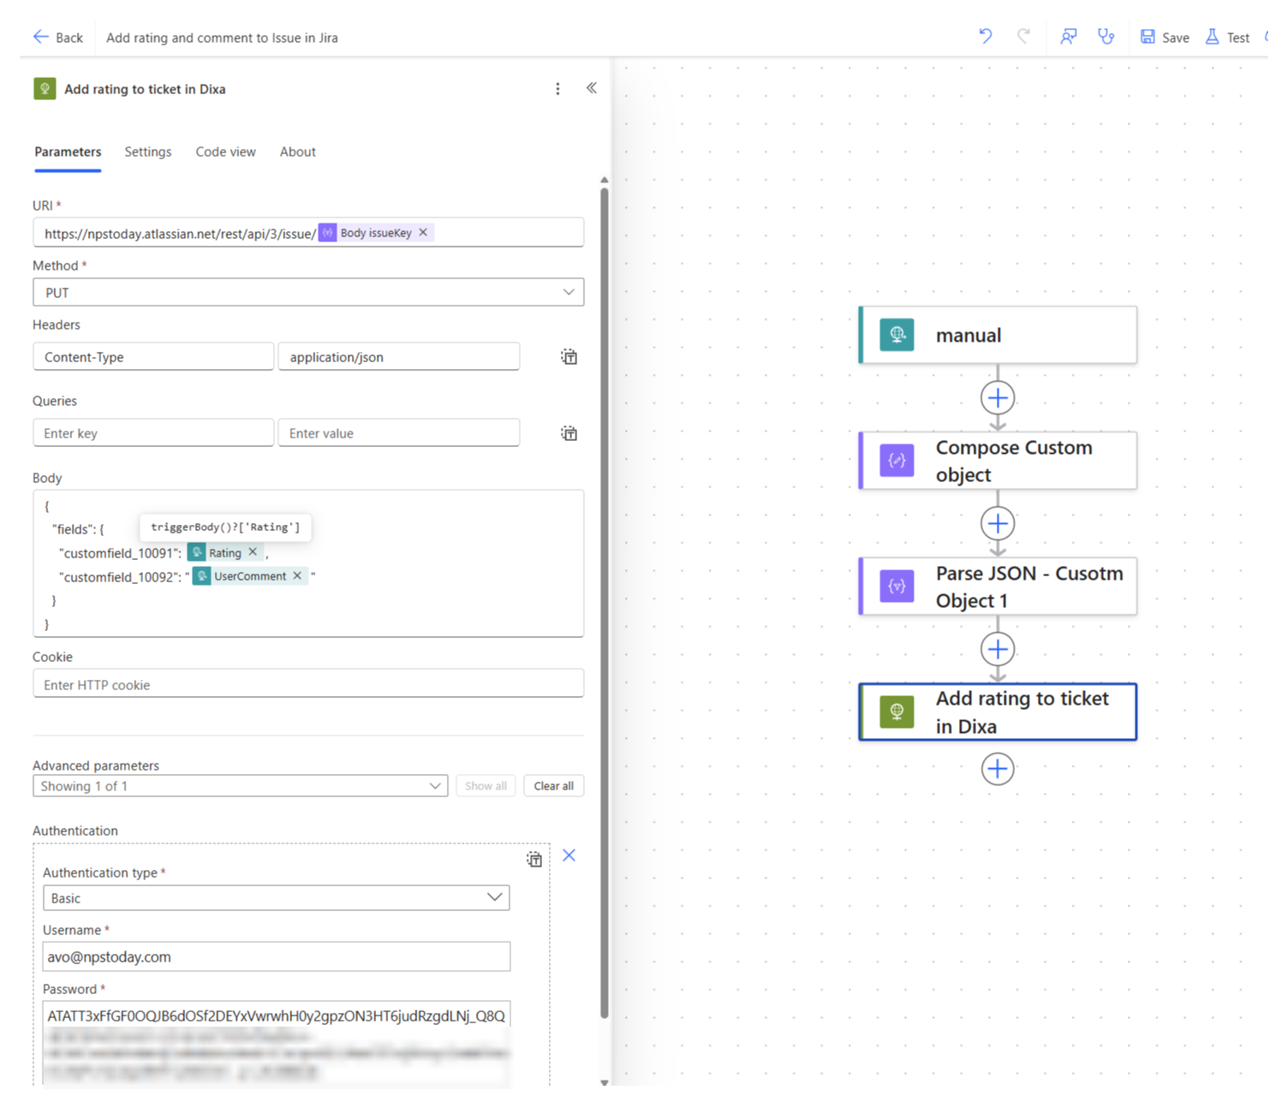Image resolution: width=1287 pixels, height=1108 pixels.
Task: Switch to the Parameters tab
Action: (68, 152)
